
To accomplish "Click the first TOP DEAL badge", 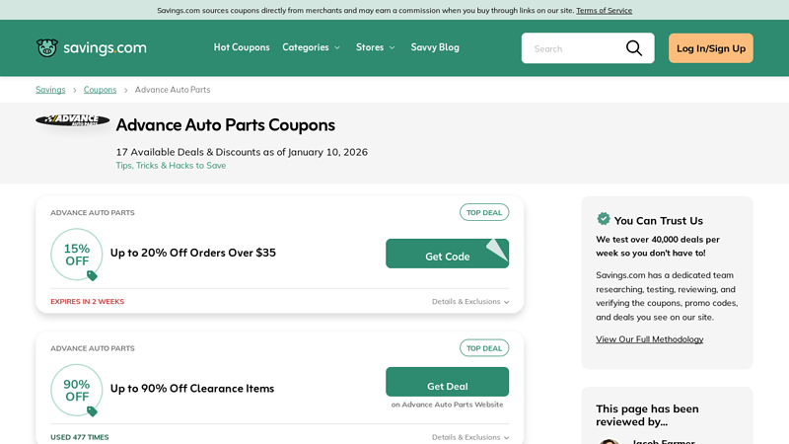I will coord(484,212).
